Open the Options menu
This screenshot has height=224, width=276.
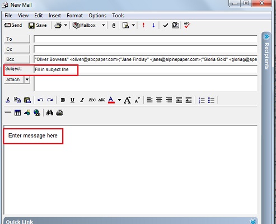tap(97, 16)
